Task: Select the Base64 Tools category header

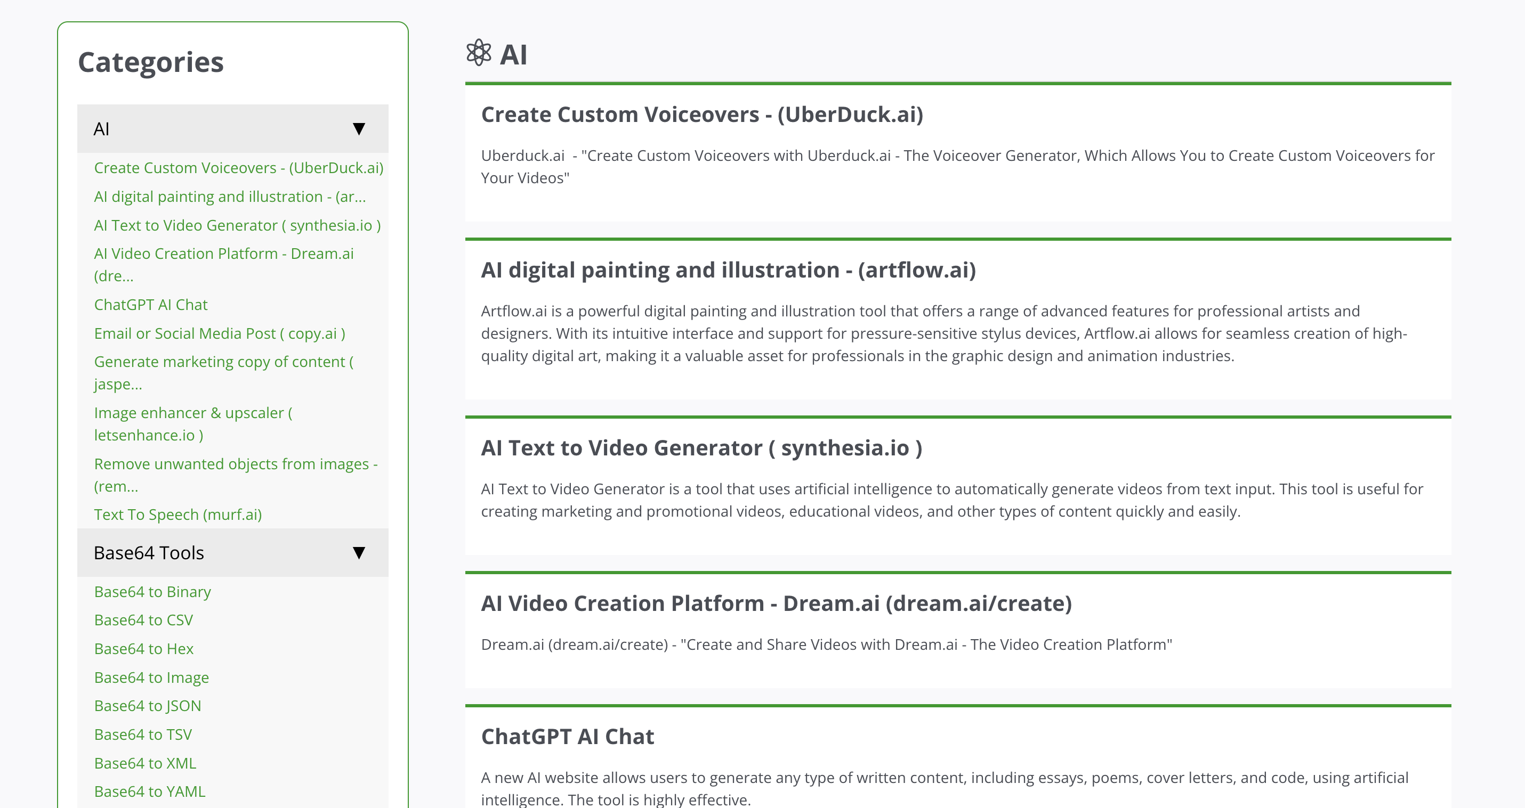Action: click(232, 552)
